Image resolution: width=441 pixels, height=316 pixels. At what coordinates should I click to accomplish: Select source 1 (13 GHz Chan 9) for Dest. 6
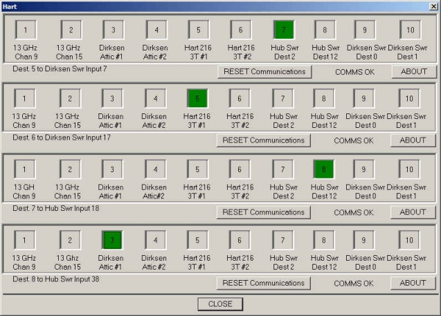pyautogui.click(x=24, y=98)
